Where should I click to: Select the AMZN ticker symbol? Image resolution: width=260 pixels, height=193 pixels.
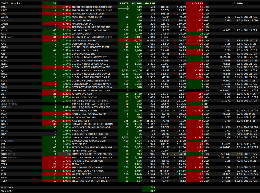pyautogui.click(x=5, y=24)
